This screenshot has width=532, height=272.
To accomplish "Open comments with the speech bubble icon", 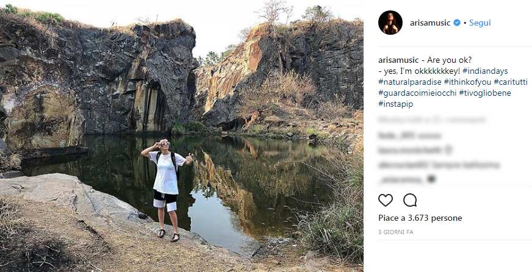I will 410,200.
